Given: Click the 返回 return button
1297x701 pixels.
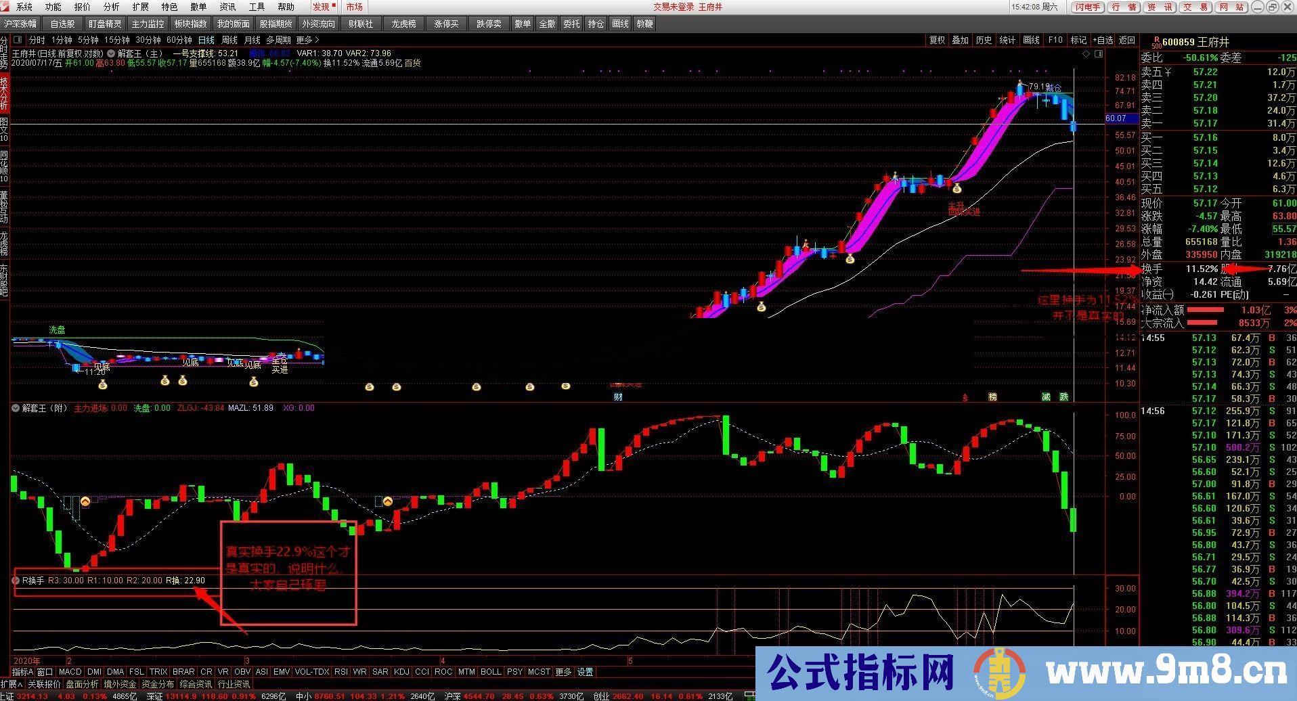Looking at the screenshot, I should [x=1127, y=40].
